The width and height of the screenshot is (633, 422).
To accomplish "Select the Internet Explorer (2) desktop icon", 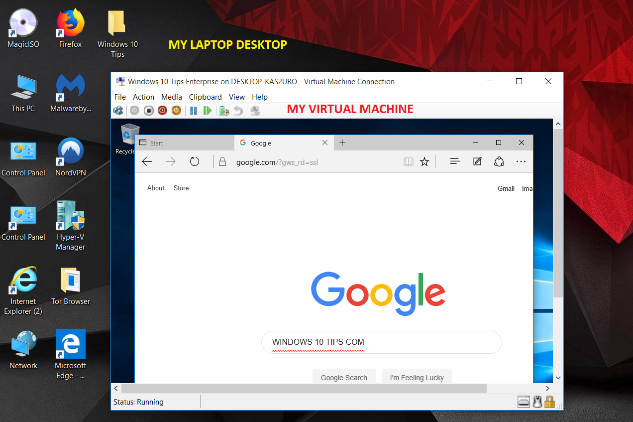I will click(23, 291).
